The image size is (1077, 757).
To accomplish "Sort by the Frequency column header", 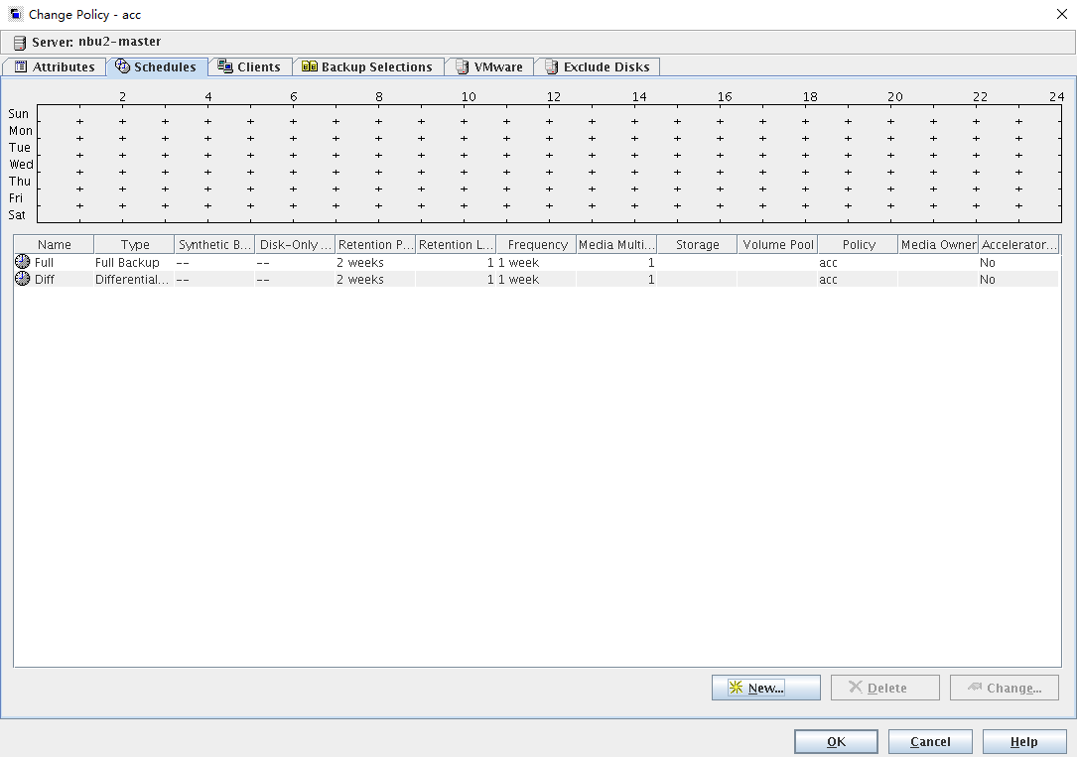I will coord(537,244).
